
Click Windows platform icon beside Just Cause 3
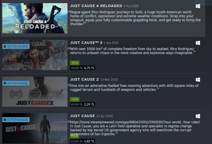coord(198,43)
